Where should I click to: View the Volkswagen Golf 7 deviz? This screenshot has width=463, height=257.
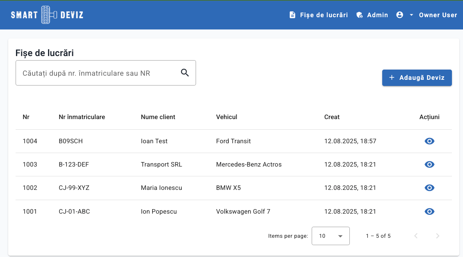coord(429,212)
